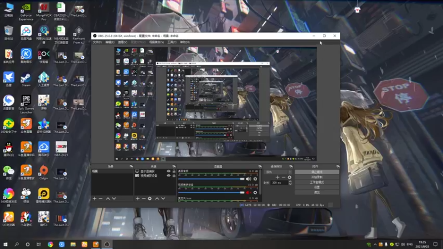The height and width of the screenshot is (249, 443).
Task: Open Epic Games Launcher desktop shortcut
Action: click(26, 104)
